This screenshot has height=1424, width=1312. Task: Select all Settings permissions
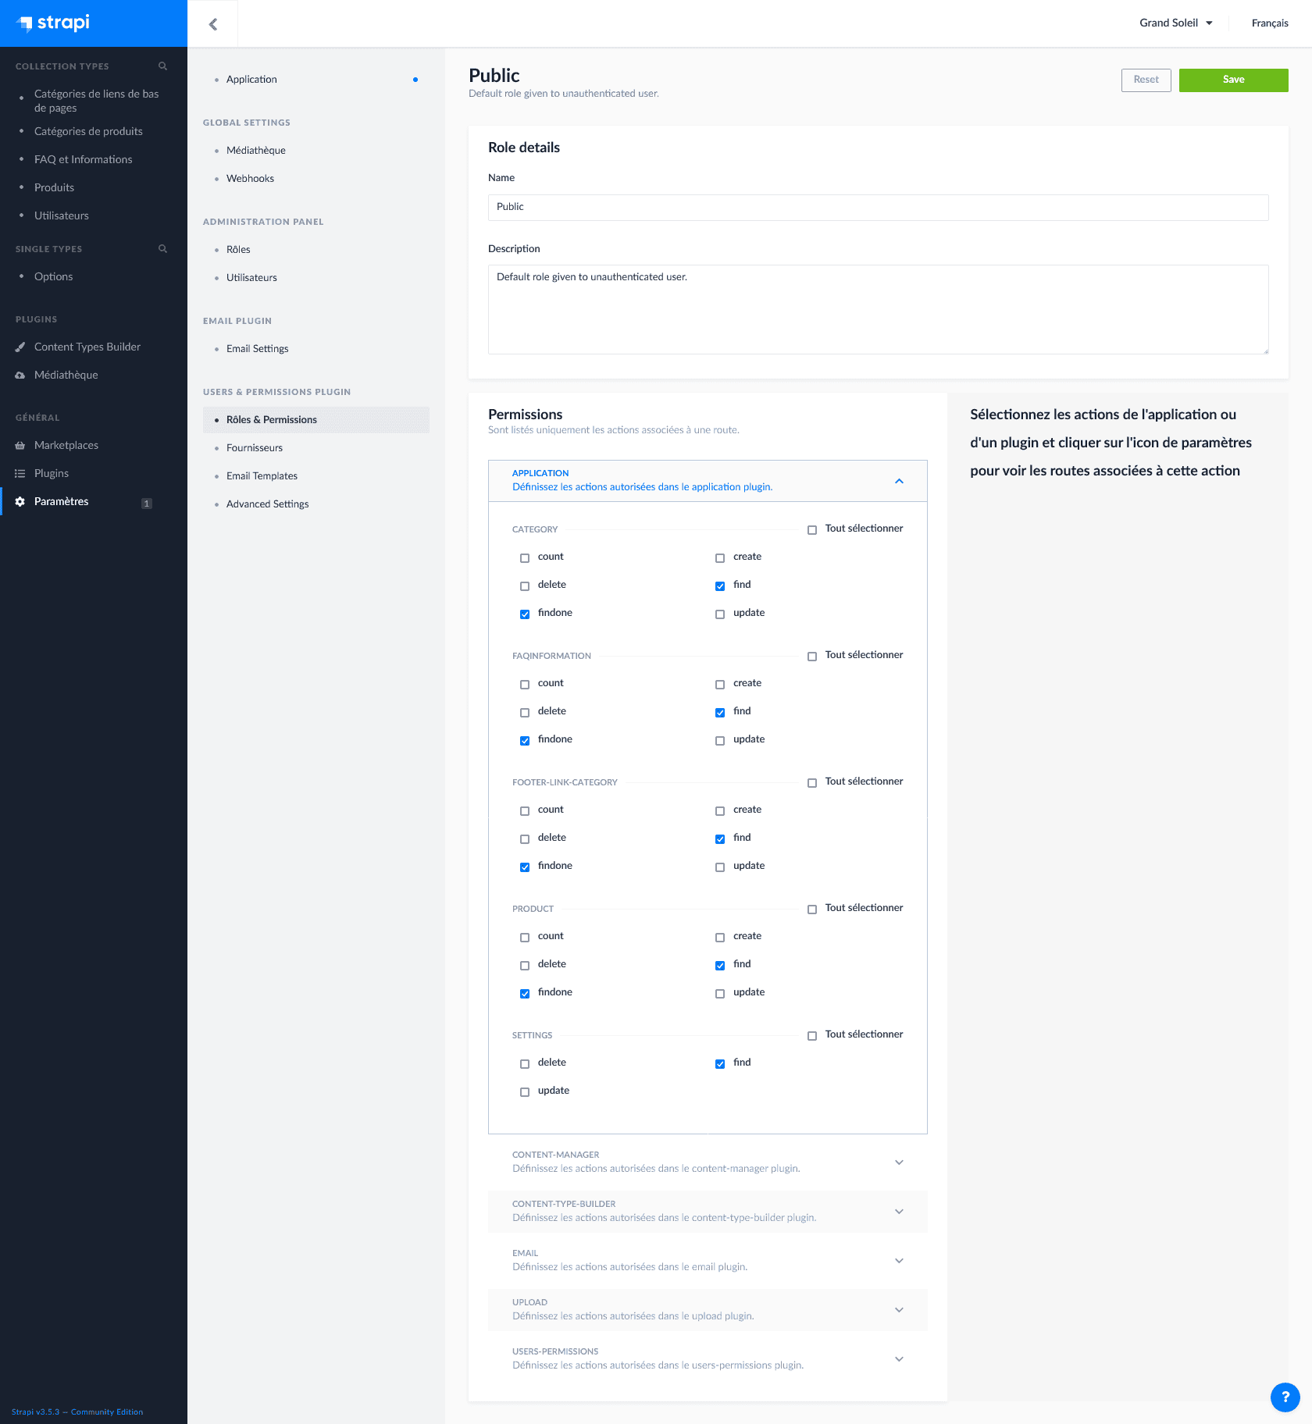point(812,1035)
